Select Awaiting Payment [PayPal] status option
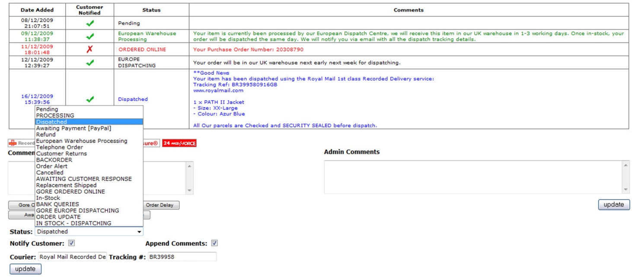 pyautogui.click(x=73, y=128)
